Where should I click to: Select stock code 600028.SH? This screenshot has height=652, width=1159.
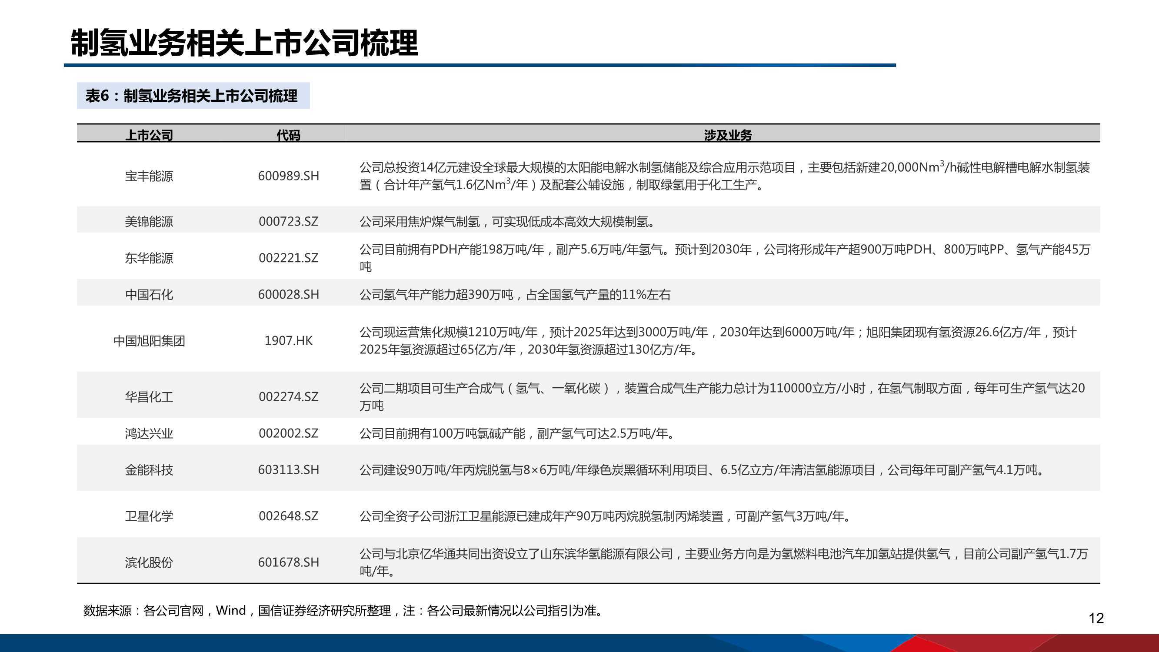[x=288, y=294]
